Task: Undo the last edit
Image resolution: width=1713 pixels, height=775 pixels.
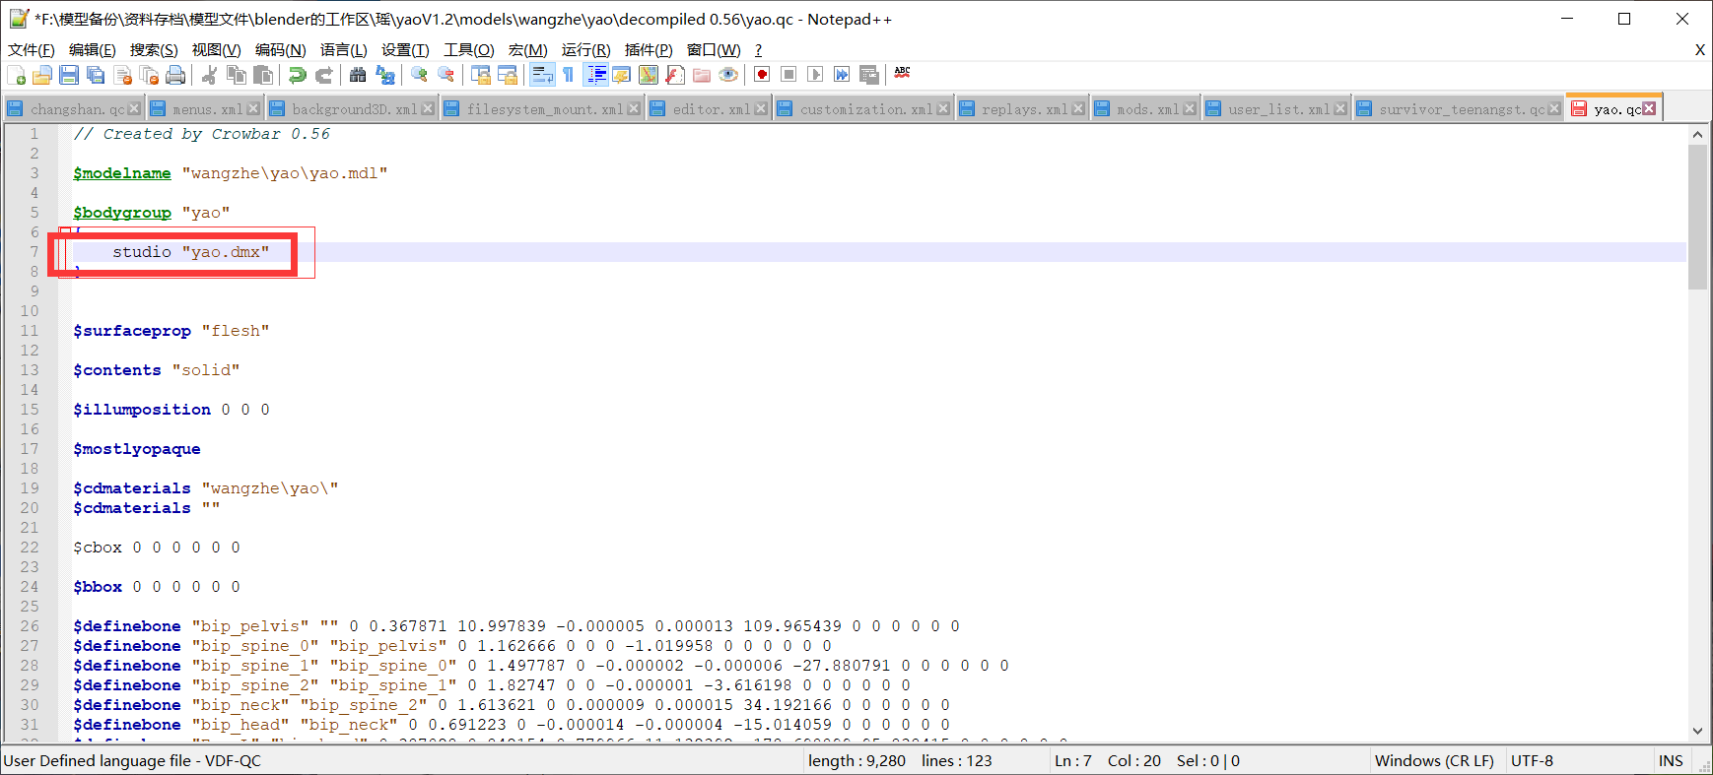Action: tap(297, 75)
